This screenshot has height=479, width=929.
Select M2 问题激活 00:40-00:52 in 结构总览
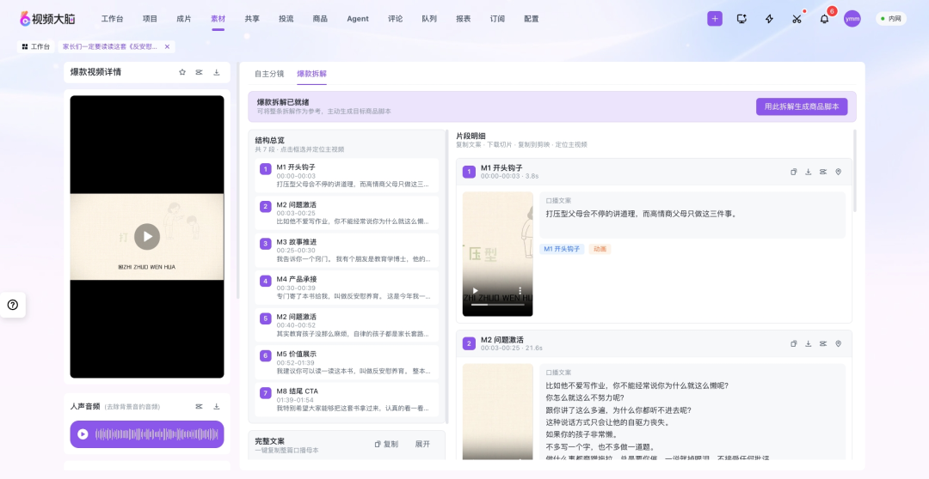click(347, 324)
